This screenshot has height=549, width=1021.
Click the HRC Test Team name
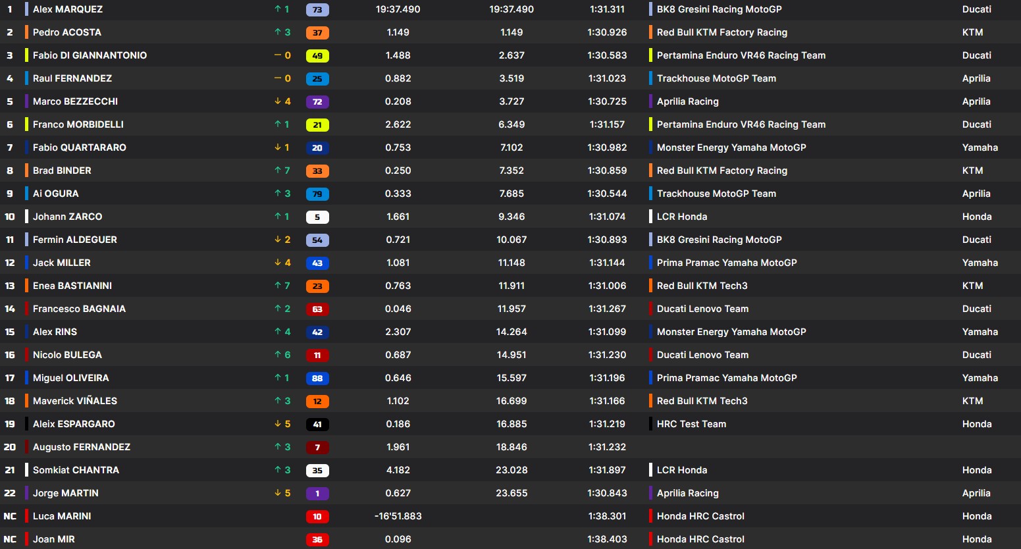[691, 424]
